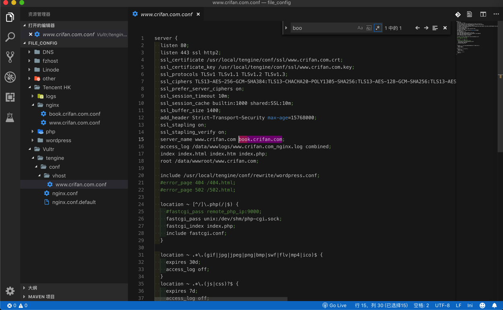This screenshot has width=503, height=310.
Task: Open the Source Control view
Action: (10, 57)
